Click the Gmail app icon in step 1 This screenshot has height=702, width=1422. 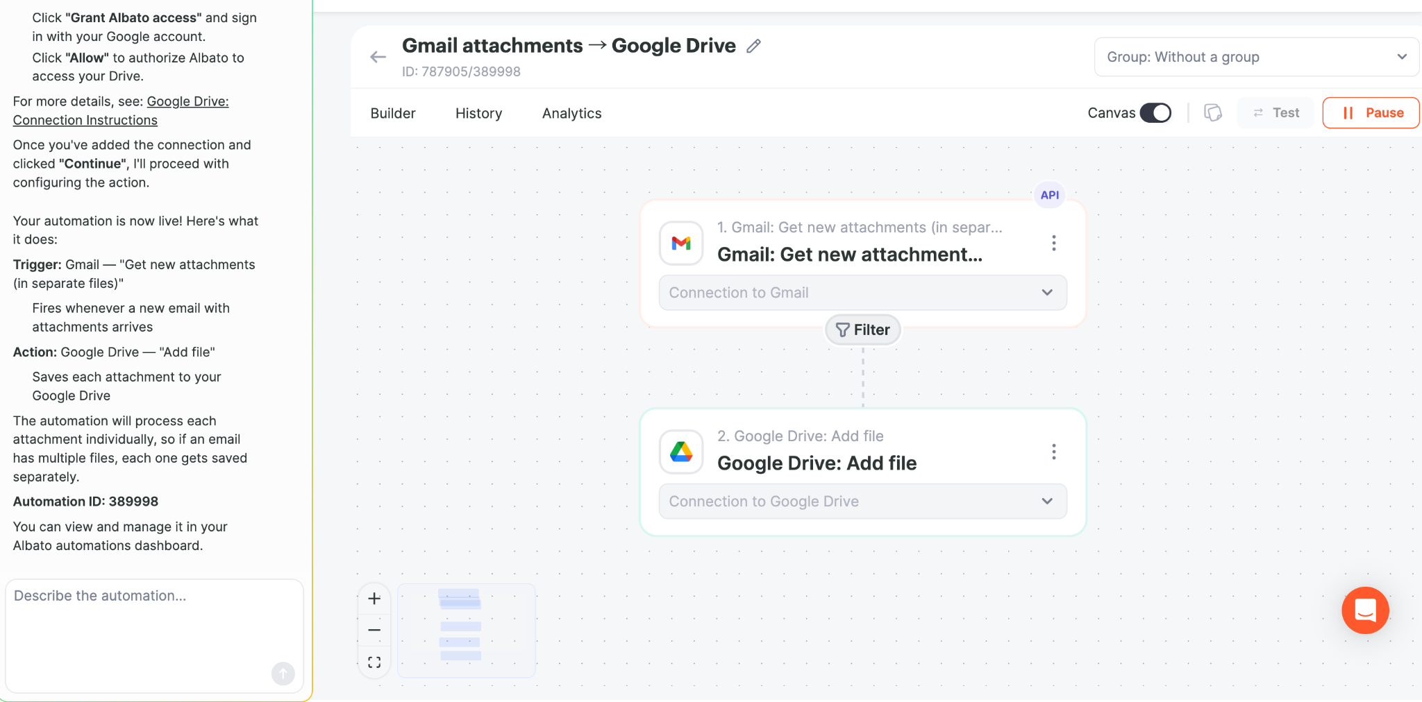click(681, 243)
